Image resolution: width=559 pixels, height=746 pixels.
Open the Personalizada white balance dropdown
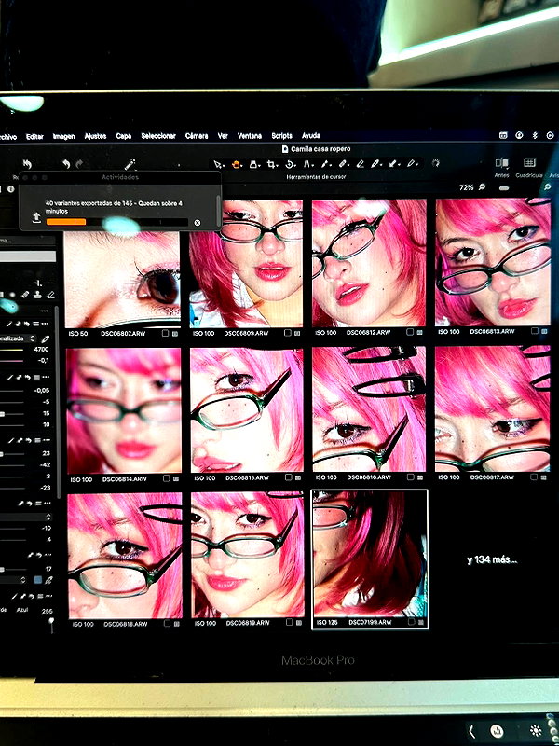tap(18, 338)
